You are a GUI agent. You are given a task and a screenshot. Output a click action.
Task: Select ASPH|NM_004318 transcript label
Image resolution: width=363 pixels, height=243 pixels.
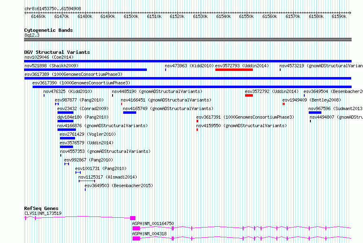click(149, 234)
